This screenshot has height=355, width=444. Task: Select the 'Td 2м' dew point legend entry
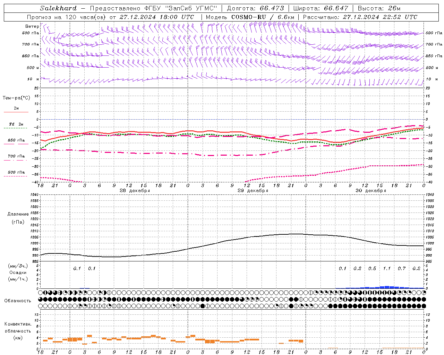point(16,124)
